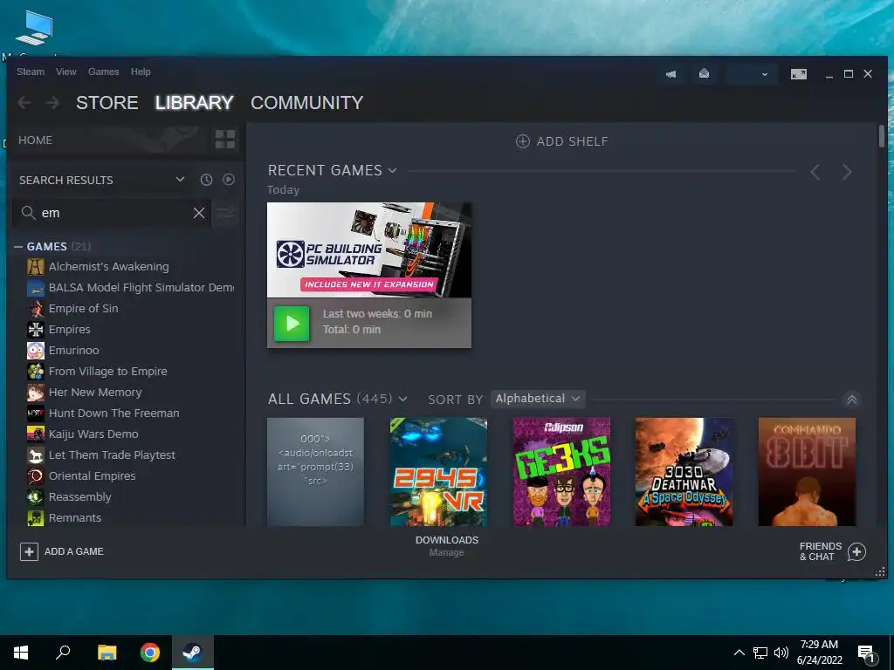Select Empires in games list

pos(70,329)
